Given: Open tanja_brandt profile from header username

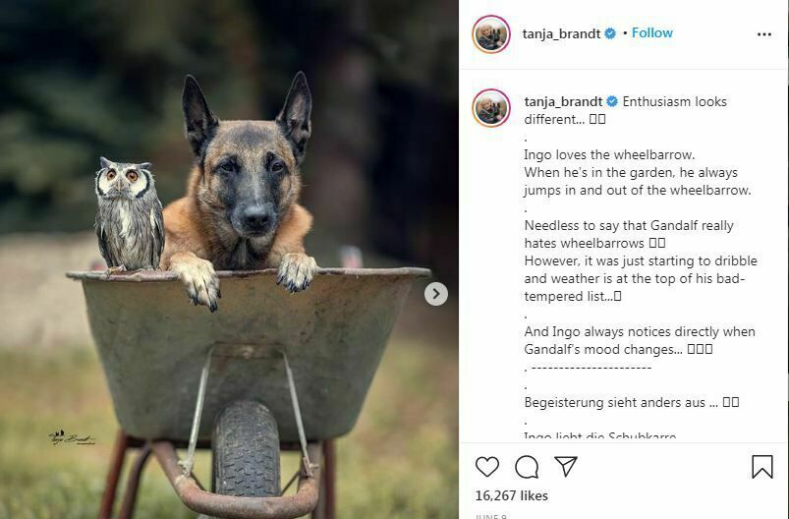Looking at the screenshot, I should (562, 33).
